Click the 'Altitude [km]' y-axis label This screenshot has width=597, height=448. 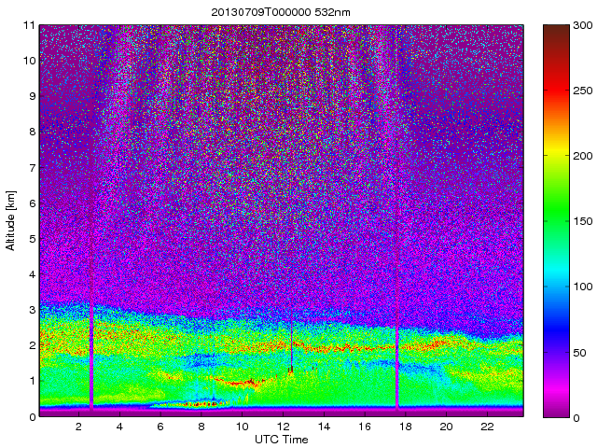[10, 220]
